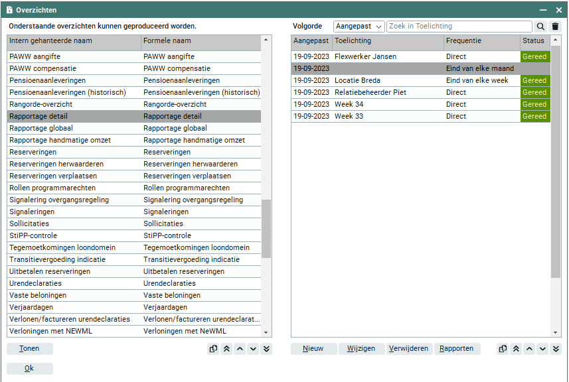The height and width of the screenshot is (382, 569).
Task: Move up one row in right list
Action: (529, 349)
